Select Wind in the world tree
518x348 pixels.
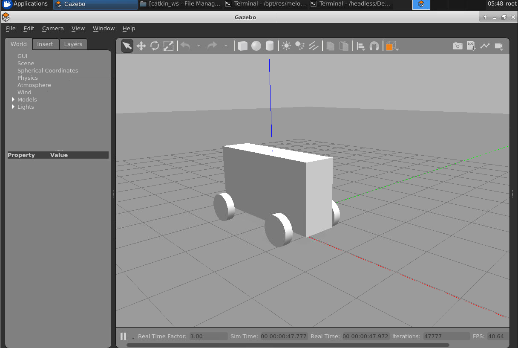click(24, 92)
